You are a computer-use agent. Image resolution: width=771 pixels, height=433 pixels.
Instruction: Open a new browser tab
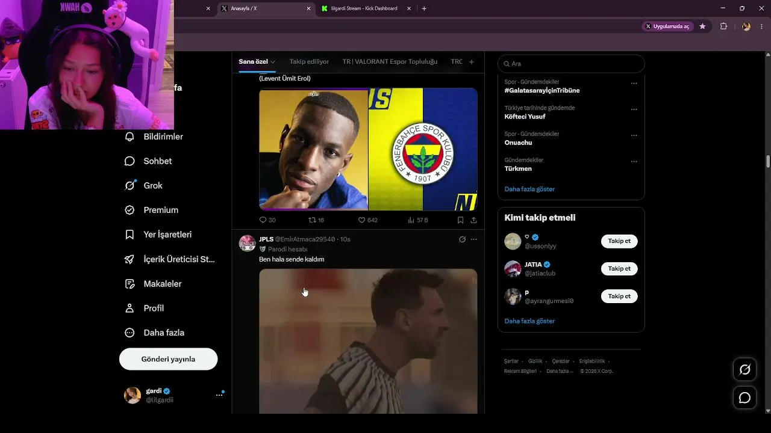click(424, 8)
